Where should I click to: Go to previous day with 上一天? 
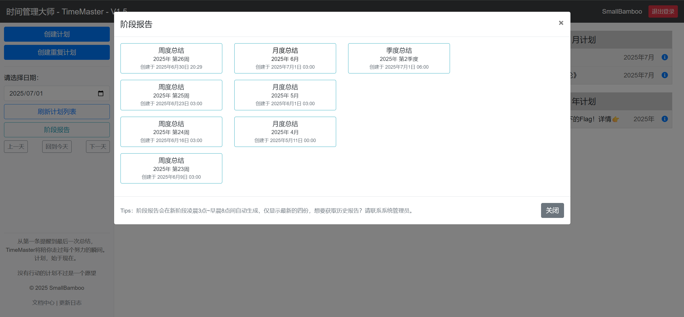coord(16,146)
